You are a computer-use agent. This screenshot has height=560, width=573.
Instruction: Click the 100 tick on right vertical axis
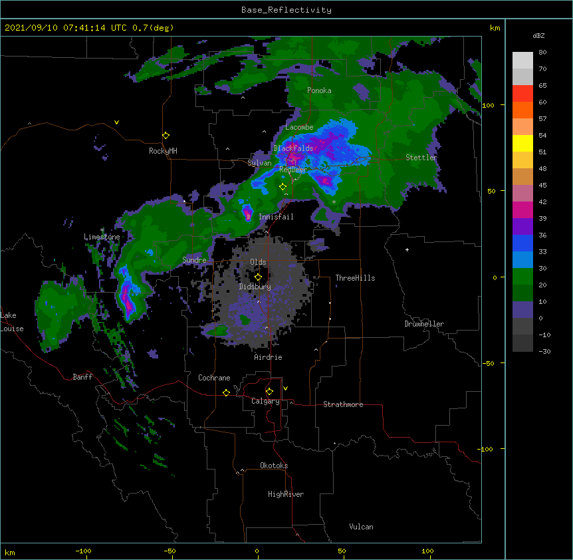coord(488,105)
